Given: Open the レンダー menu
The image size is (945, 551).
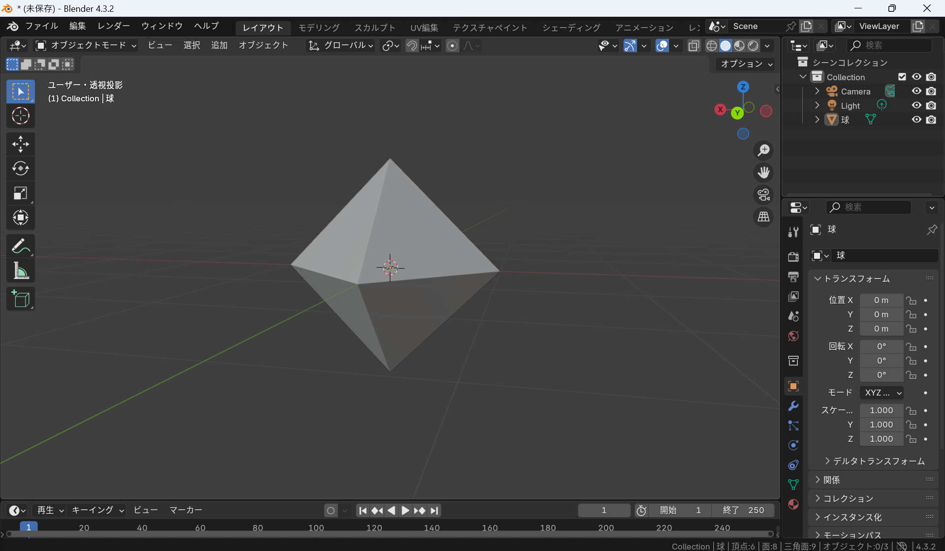Looking at the screenshot, I should click(114, 26).
